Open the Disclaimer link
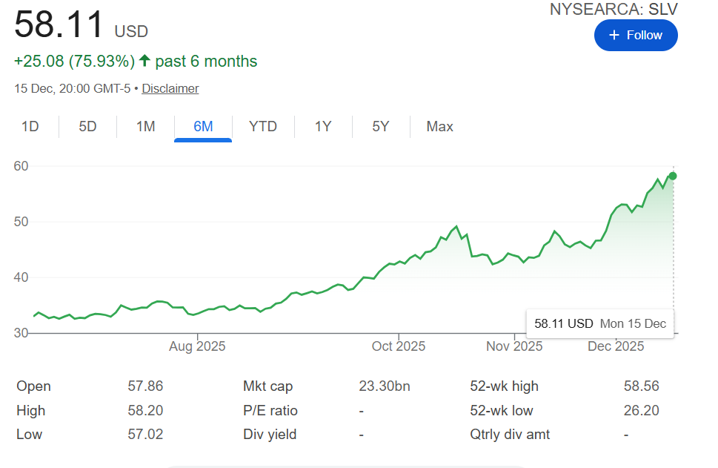This screenshot has width=718, height=468. coord(170,88)
